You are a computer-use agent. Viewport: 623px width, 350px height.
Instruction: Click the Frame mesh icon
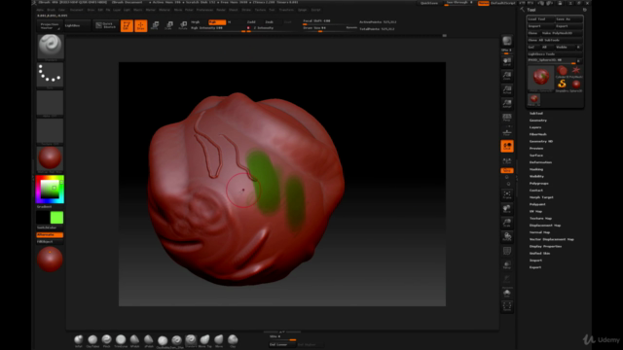click(x=507, y=194)
